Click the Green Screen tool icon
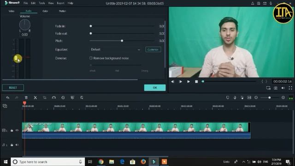The width and height of the screenshot is (295, 166). point(72,97)
